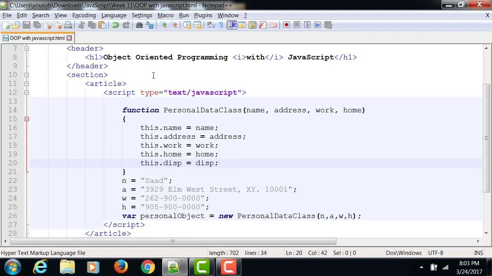The image size is (492, 276).
Task: Click the horizontal scrollbar thumb
Action: pyautogui.click(x=173, y=241)
